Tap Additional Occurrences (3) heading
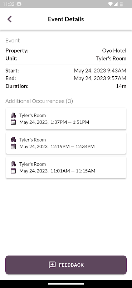Screen dimensions: 132x288 click(x=39, y=101)
